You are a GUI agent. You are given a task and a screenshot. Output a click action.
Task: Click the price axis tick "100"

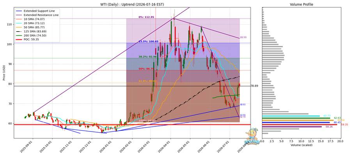pos(10,44)
